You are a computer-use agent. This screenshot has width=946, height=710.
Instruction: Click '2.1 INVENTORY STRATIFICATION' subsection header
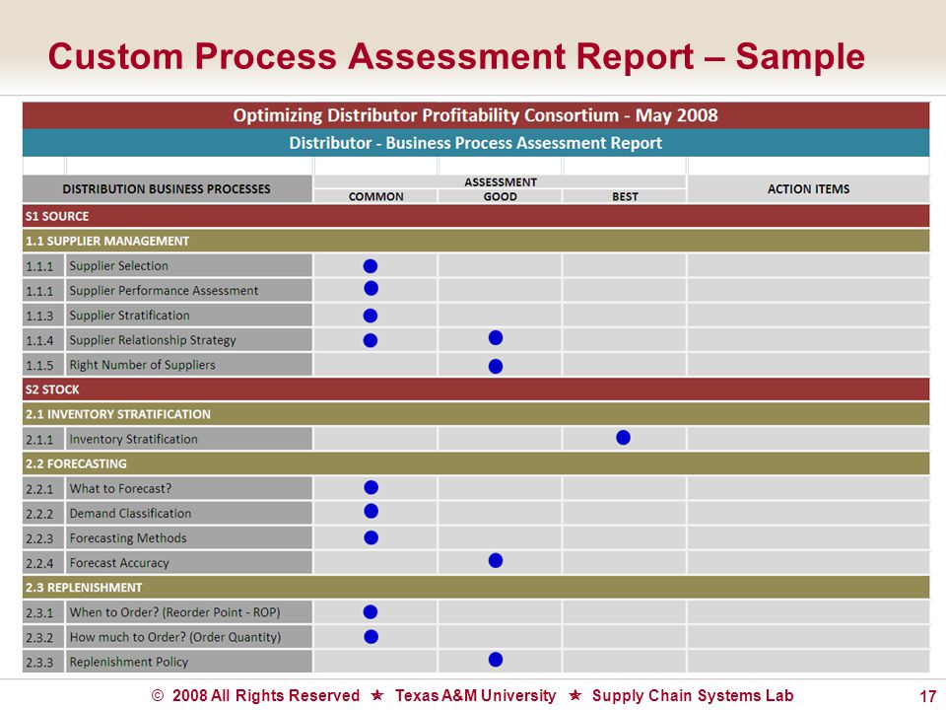coord(476,414)
